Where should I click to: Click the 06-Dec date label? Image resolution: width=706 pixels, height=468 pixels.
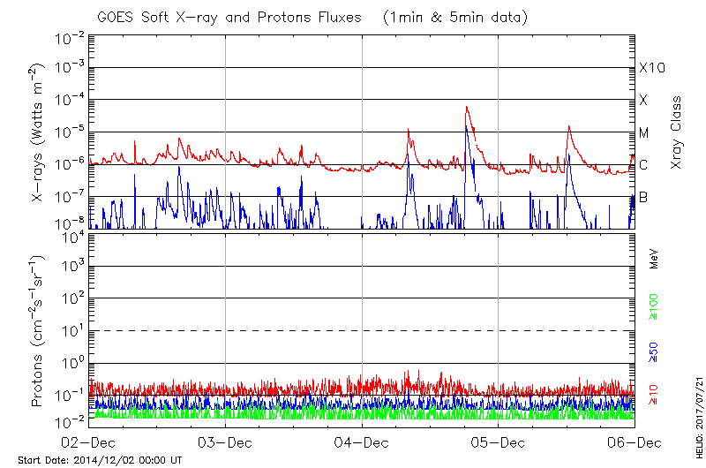(x=634, y=442)
